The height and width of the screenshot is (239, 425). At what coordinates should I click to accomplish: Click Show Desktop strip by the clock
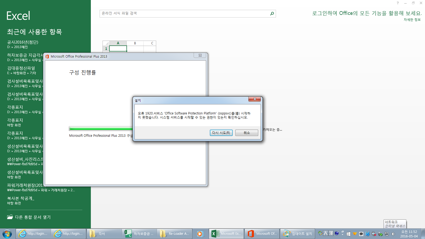point(423,234)
